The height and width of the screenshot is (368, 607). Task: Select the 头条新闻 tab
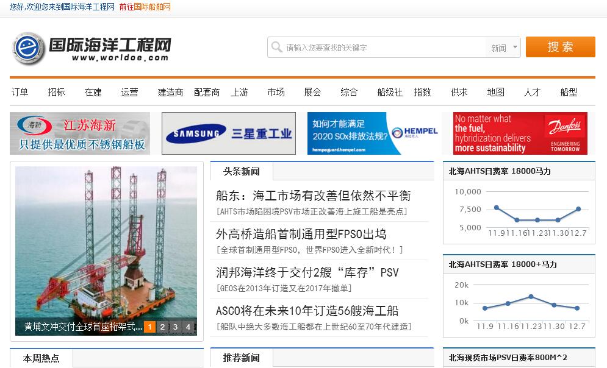[x=242, y=171]
